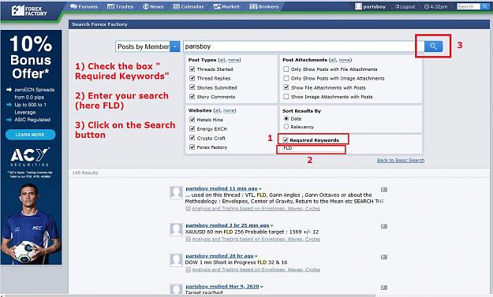Select all Websites
The width and height of the screenshot is (493, 297).
click(217, 110)
